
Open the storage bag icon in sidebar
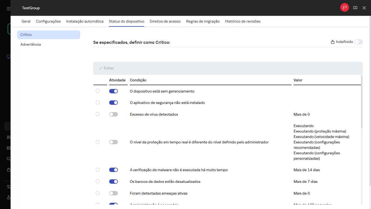(8, 170)
